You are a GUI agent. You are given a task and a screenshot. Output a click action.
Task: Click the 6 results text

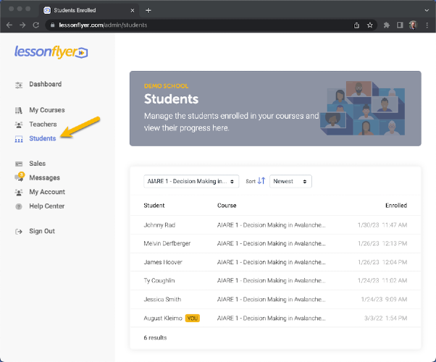click(x=155, y=337)
